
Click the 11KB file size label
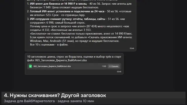click(104, 66)
